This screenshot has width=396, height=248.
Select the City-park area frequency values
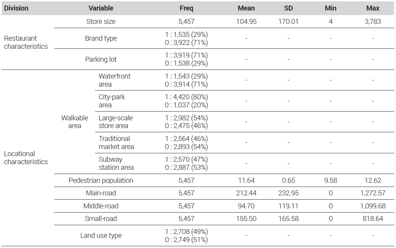click(186, 101)
